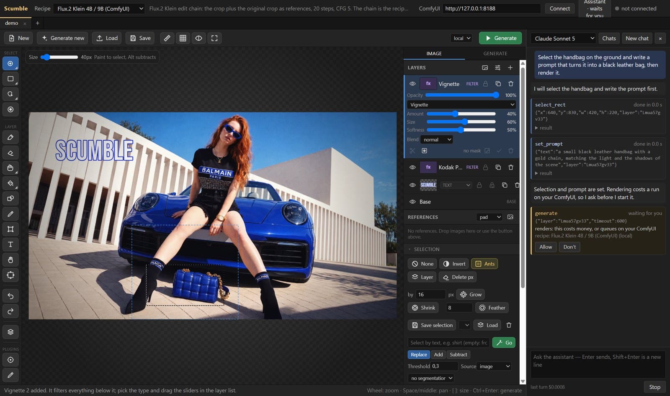Viewport: 670px width, 396px height.
Task: Set selection mode to Add
Action: (438, 355)
